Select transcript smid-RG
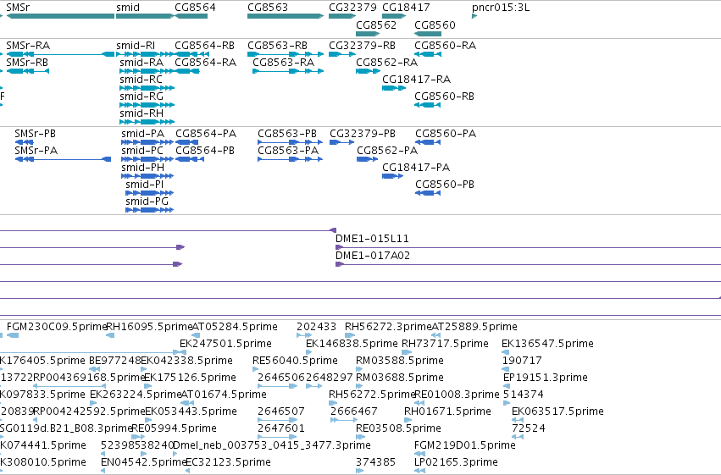The image size is (721, 475). tap(141, 97)
